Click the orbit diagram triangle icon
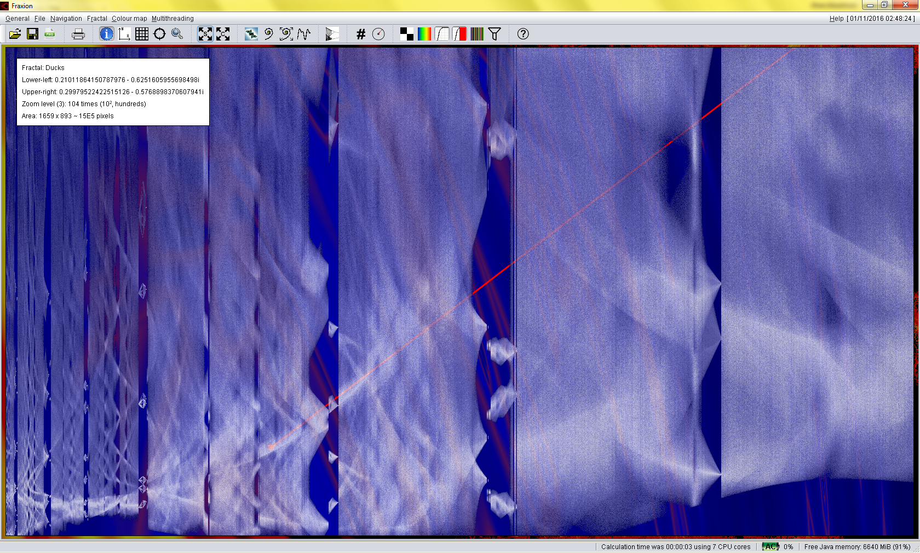This screenshot has height=553, width=920. 332,34
